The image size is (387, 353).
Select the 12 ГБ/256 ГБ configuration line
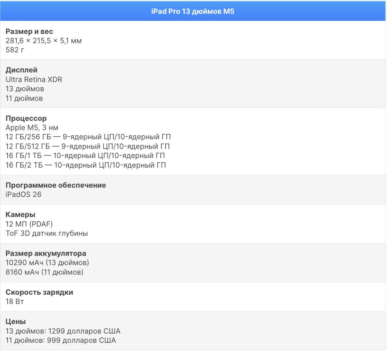88,137
